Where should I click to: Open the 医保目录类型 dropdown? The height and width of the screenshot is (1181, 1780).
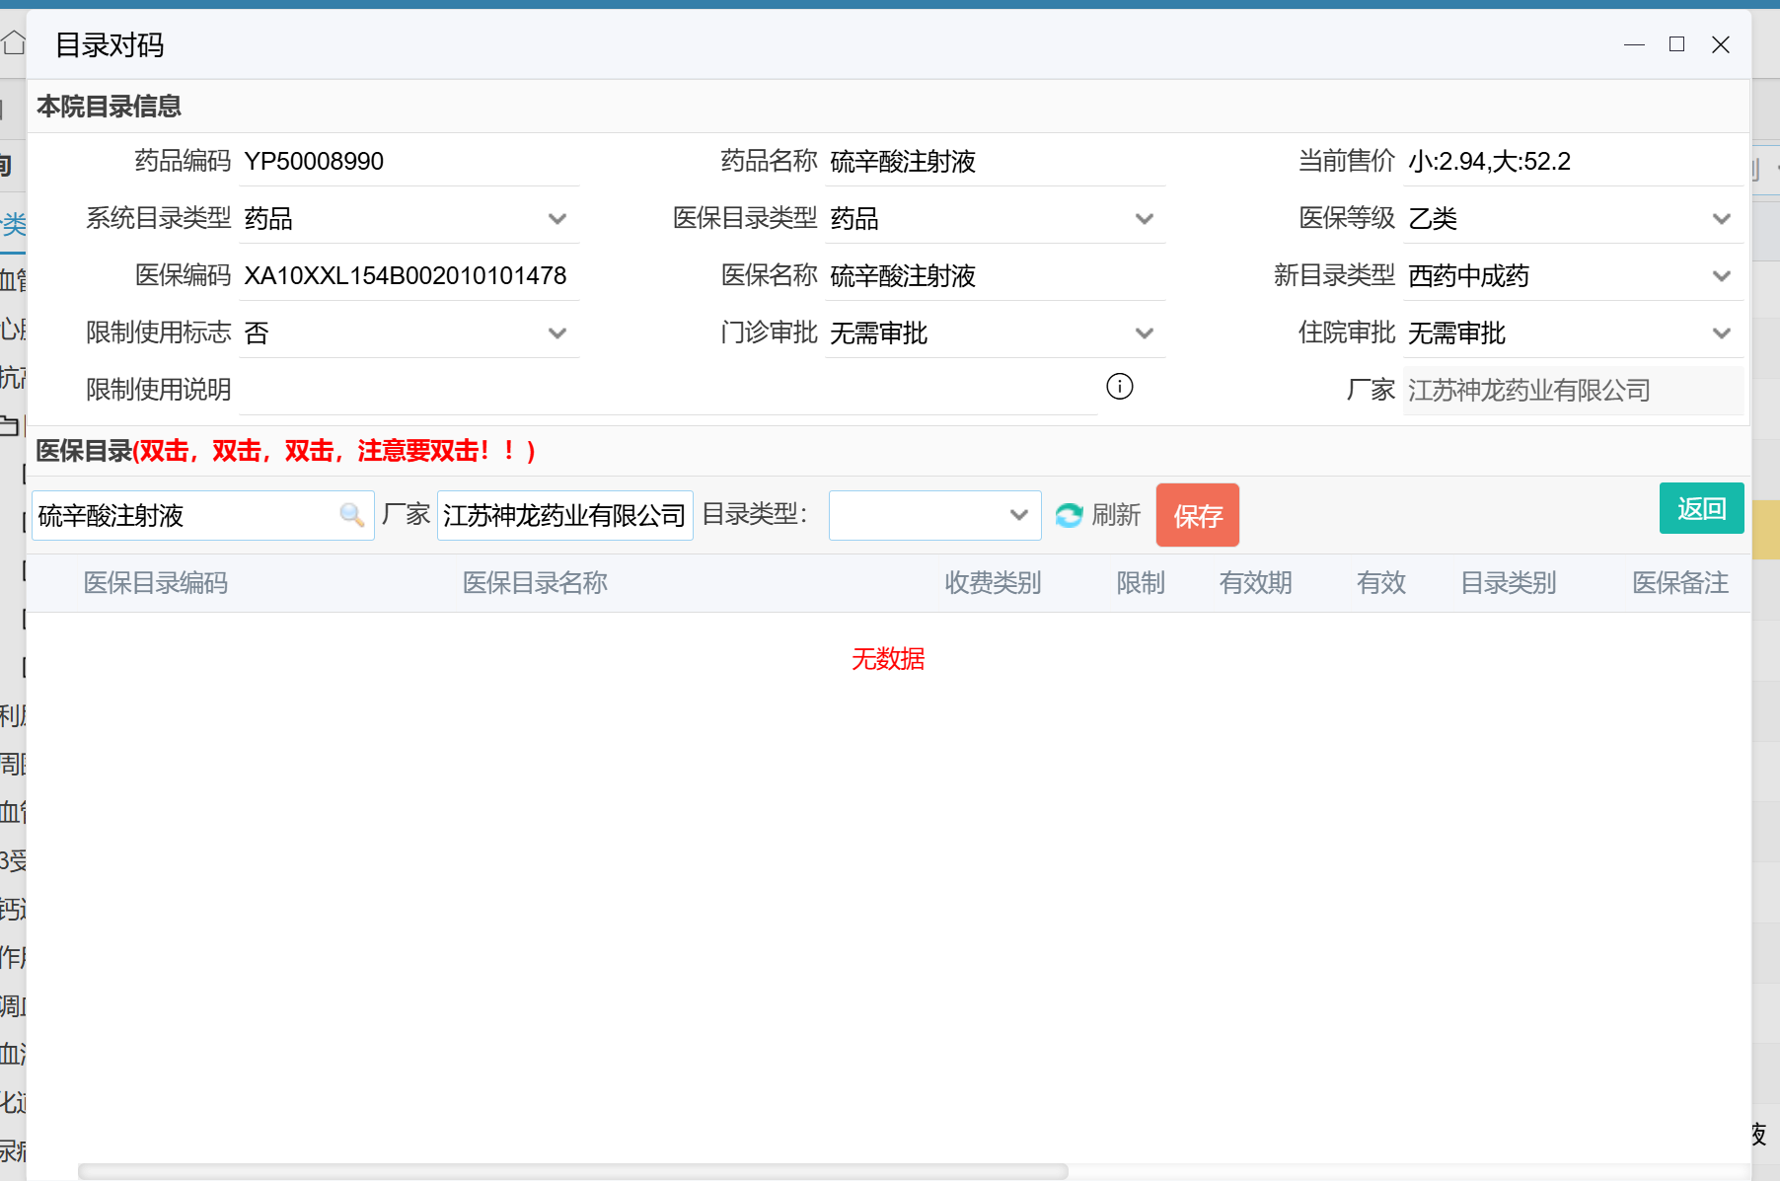pyautogui.click(x=1144, y=219)
